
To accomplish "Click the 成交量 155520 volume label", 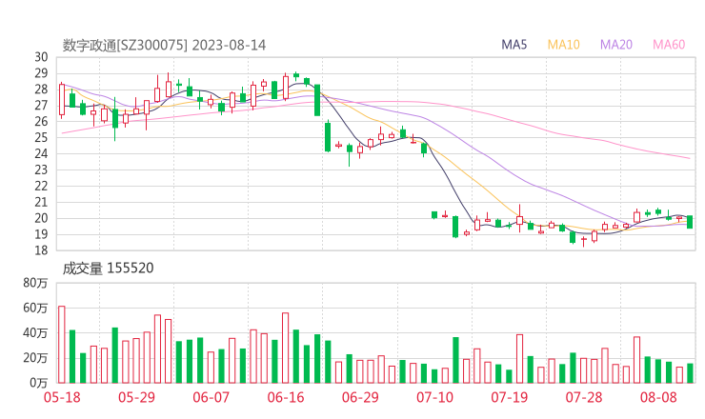I will point(108,269).
